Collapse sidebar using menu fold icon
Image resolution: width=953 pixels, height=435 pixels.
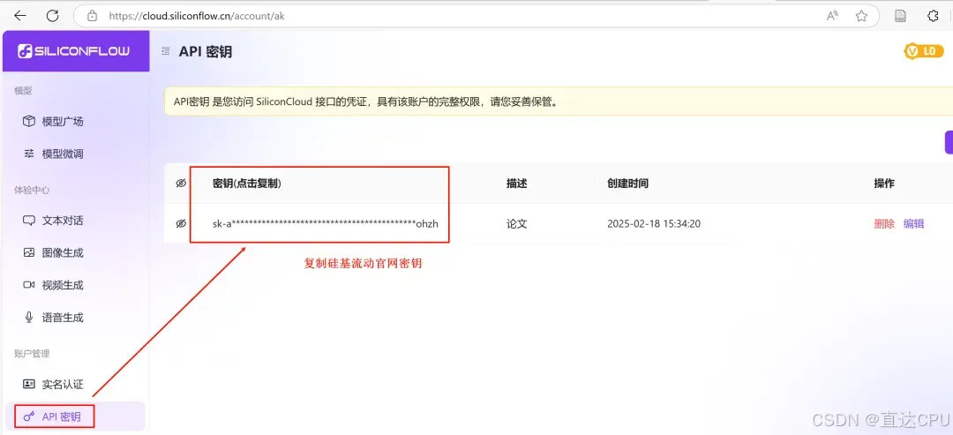[x=165, y=52]
